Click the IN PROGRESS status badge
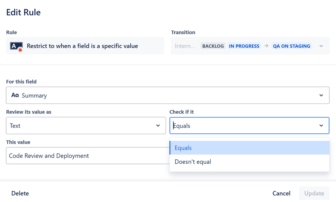The width and height of the screenshot is (336, 202). [x=244, y=46]
